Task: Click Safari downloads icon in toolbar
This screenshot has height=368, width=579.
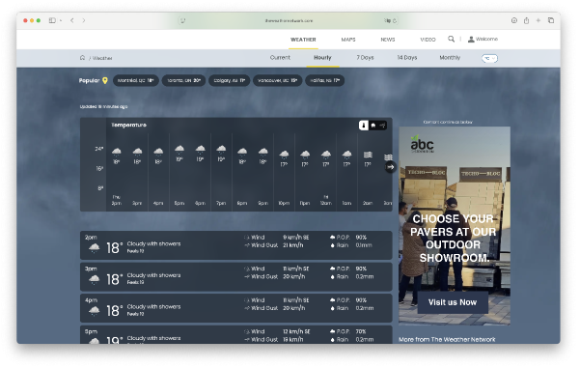Action: point(514,20)
